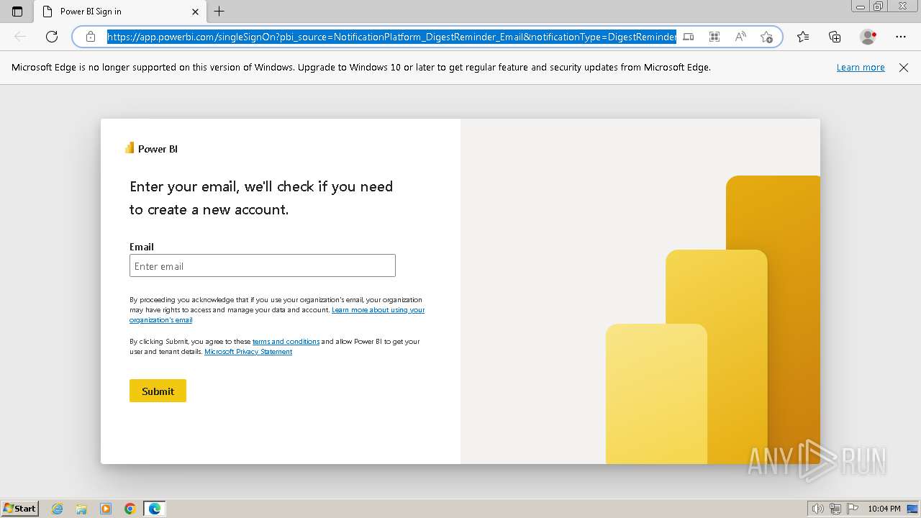Viewport: 921px width, 518px height.
Task: Open Collections panel
Action: click(x=835, y=37)
